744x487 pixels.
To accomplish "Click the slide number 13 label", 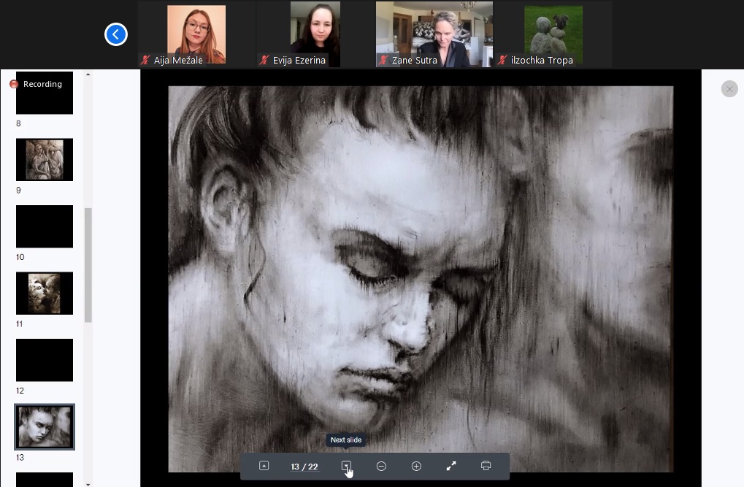I will (x=20, y=458).
